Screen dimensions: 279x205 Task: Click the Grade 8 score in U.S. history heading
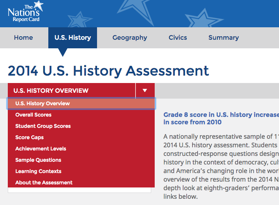[x=221, y=118]
